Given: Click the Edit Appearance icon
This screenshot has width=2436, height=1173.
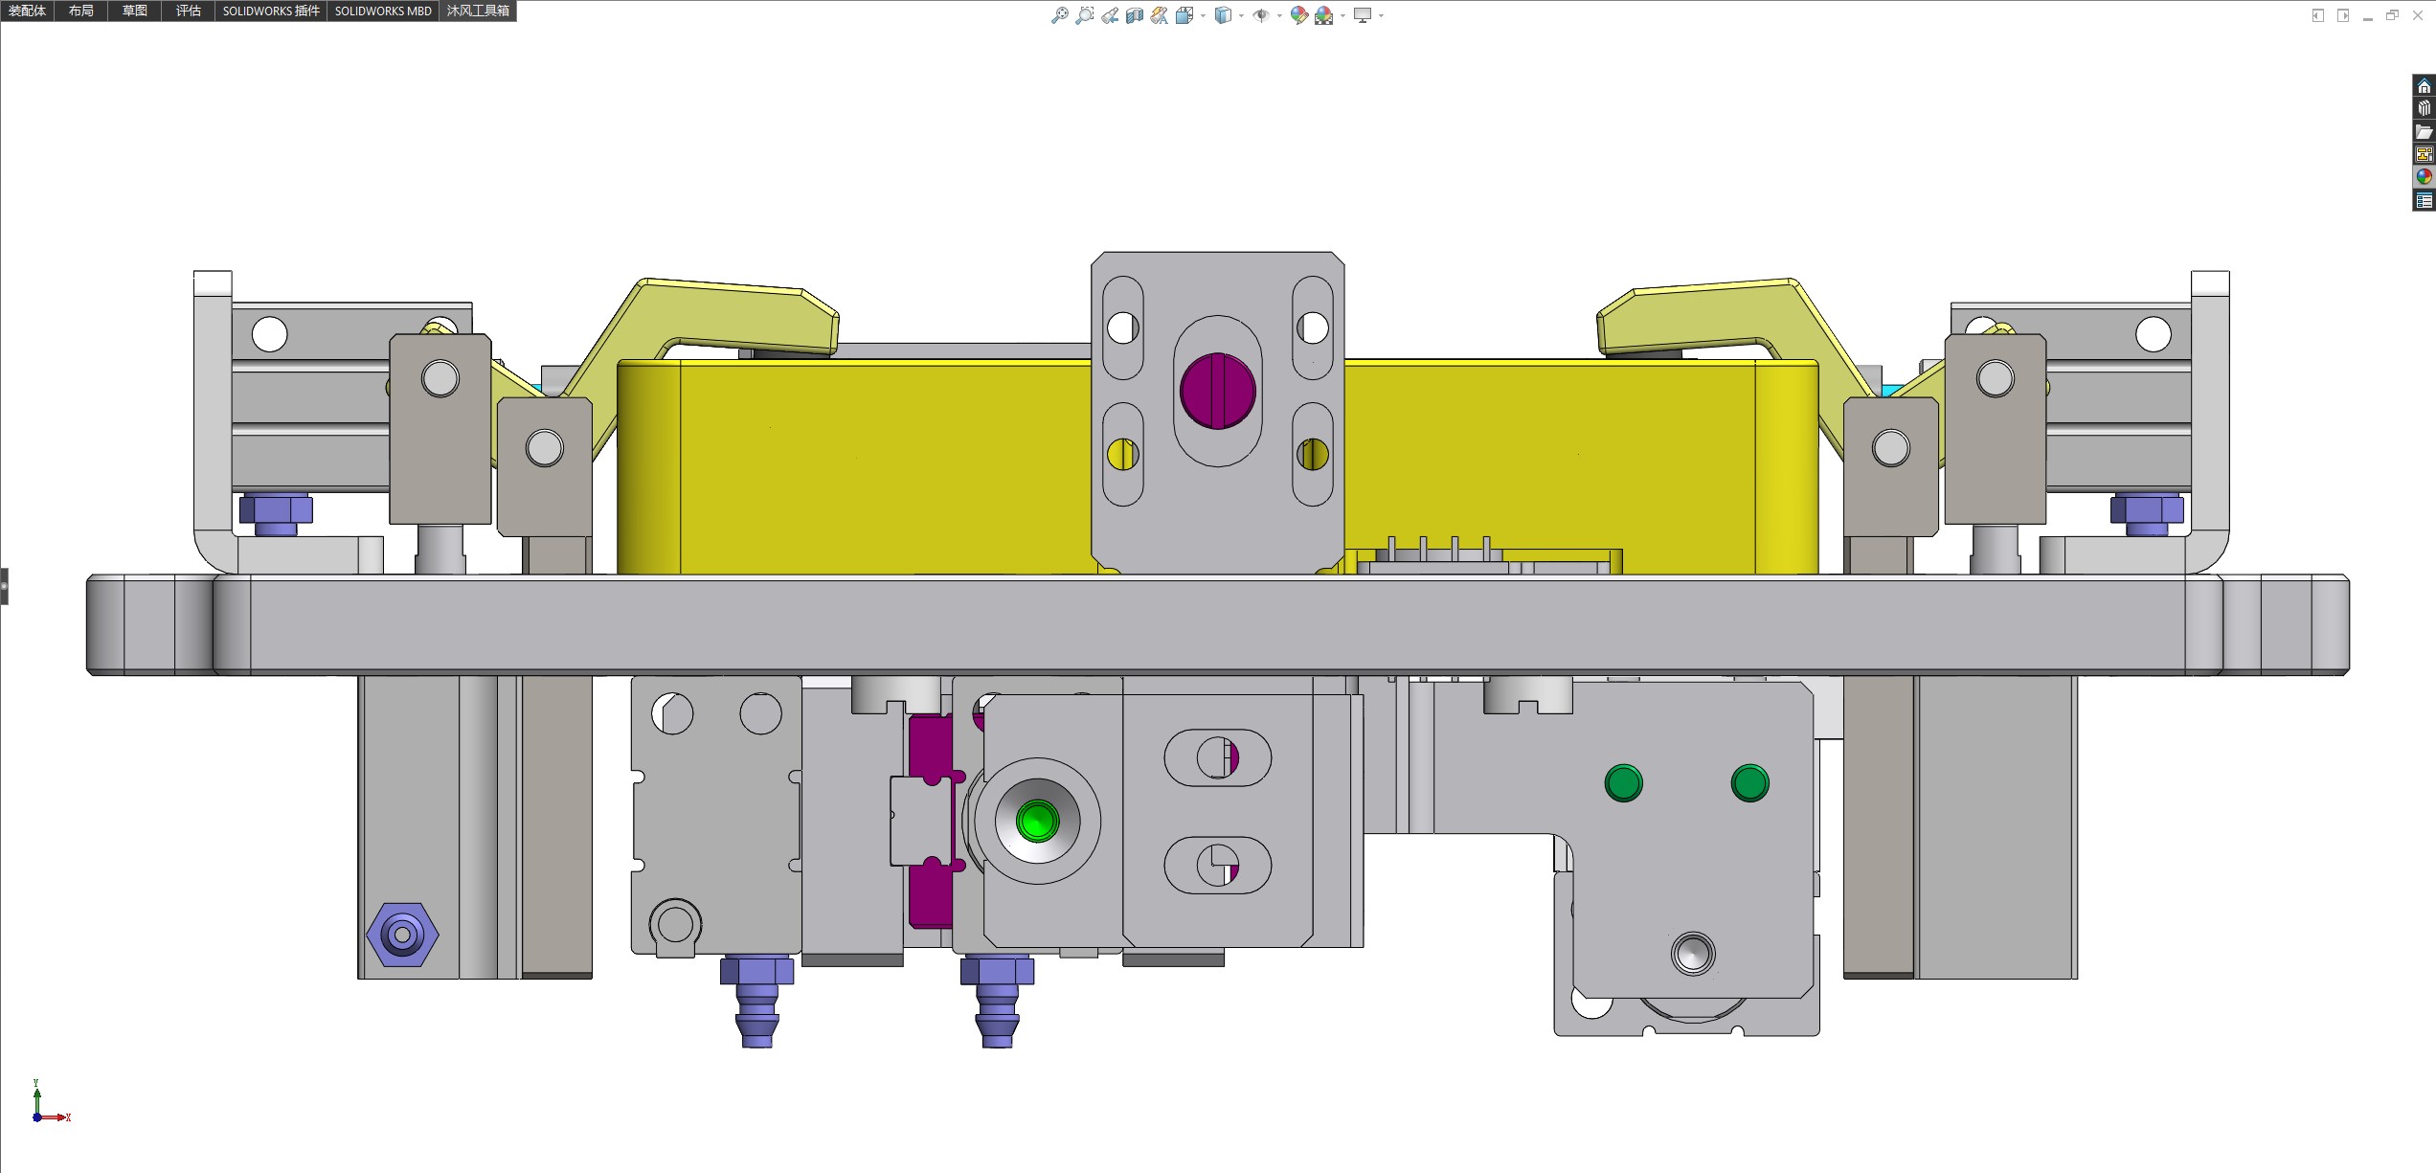Looking at the screenshot, I should pos(1298,15).
